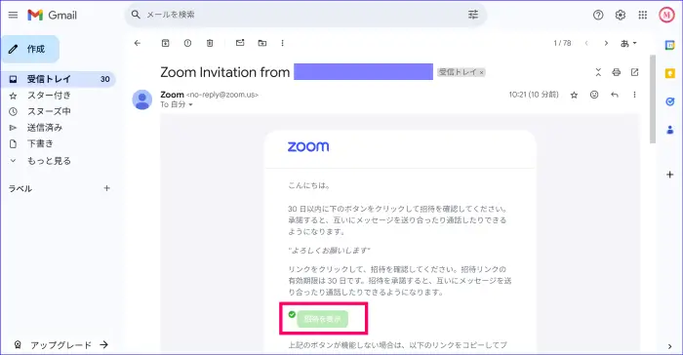The width and height of the screenshot is (683, 355).
Task: Go to the older message arrow
Action: click(x=606, y=43)
